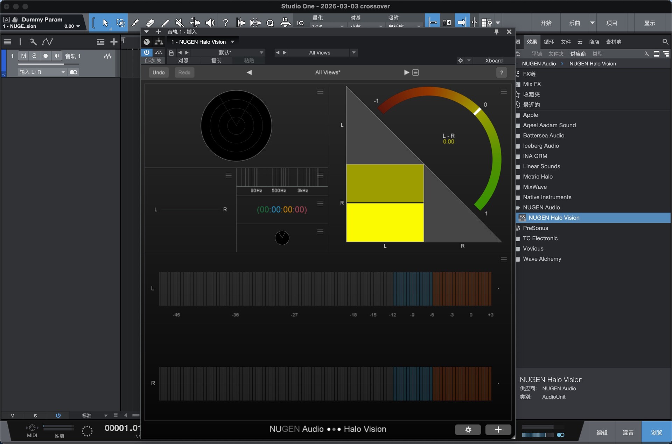The height and width of the screenshot is (444, 672).
Task: Open the plugin routing icon
Action: [x=159, y=42]
